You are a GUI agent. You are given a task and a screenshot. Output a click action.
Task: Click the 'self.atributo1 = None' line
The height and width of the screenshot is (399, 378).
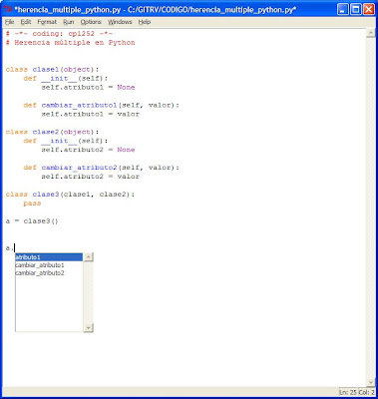coord(88,88)
